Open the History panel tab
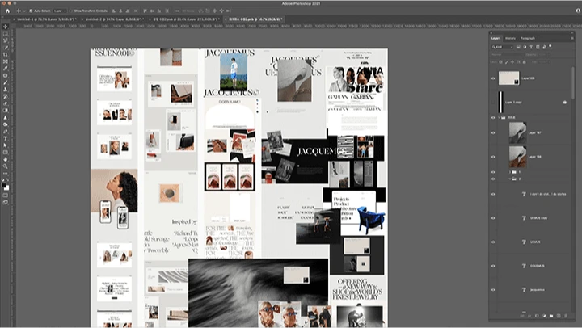The height and width of the screenshot is (328, 582). tap(510, 38)
